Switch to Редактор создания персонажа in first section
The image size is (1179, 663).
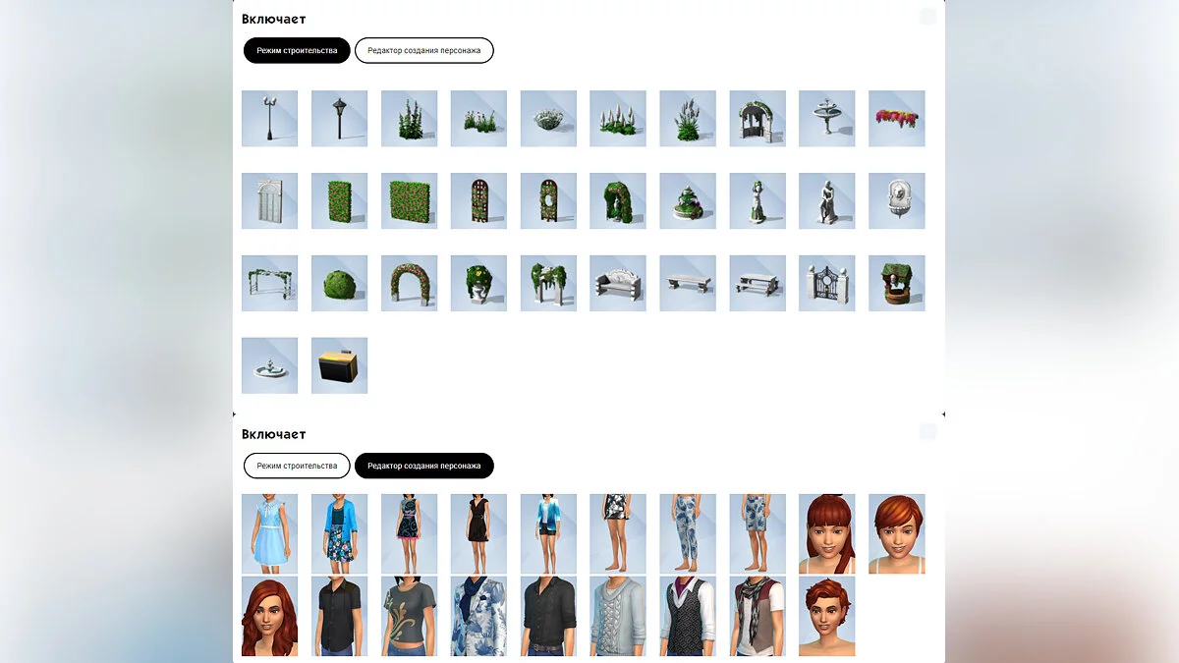(x=423, y=50)
